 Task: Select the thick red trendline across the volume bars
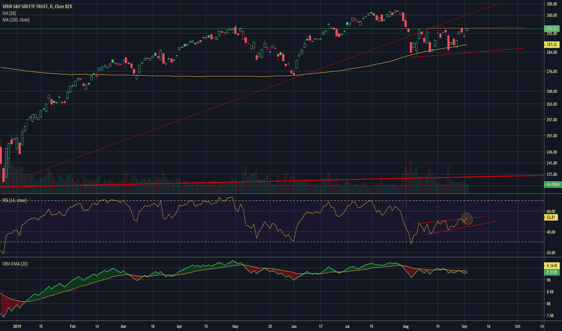[x=272, y=181]
